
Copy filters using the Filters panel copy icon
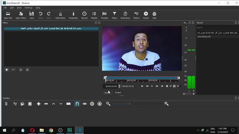coord(21,70)
